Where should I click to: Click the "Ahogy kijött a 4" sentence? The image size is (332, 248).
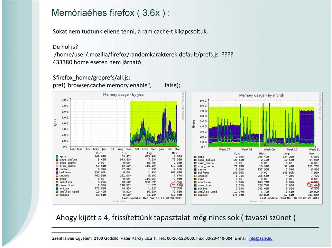176,218
